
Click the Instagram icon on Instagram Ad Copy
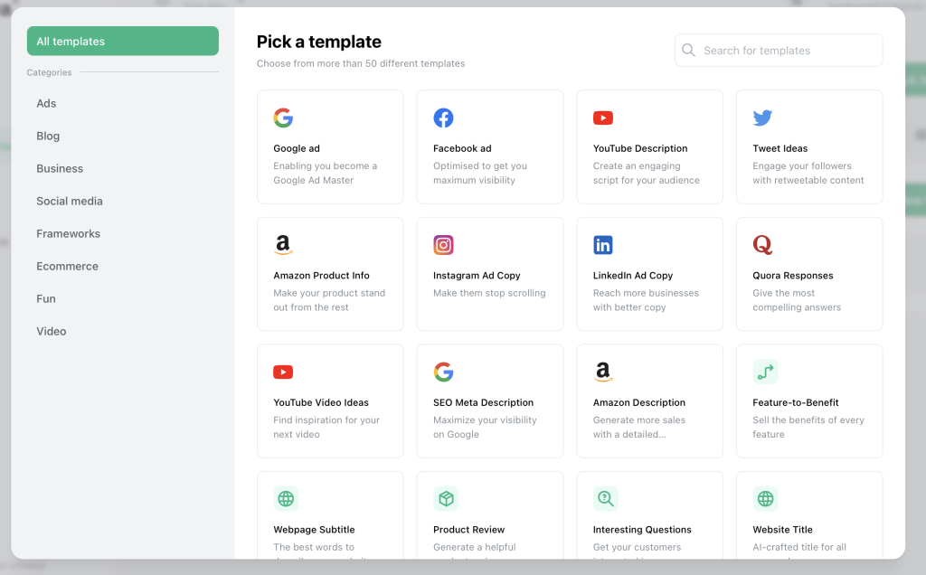point(443,245)
